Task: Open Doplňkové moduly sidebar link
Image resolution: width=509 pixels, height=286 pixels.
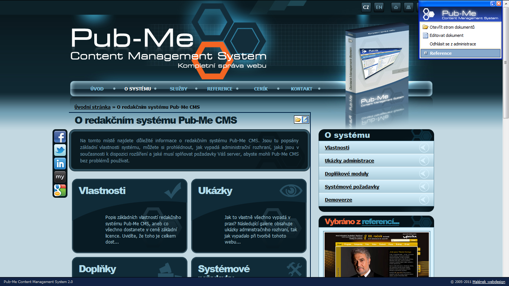Action: click(347, 174)
